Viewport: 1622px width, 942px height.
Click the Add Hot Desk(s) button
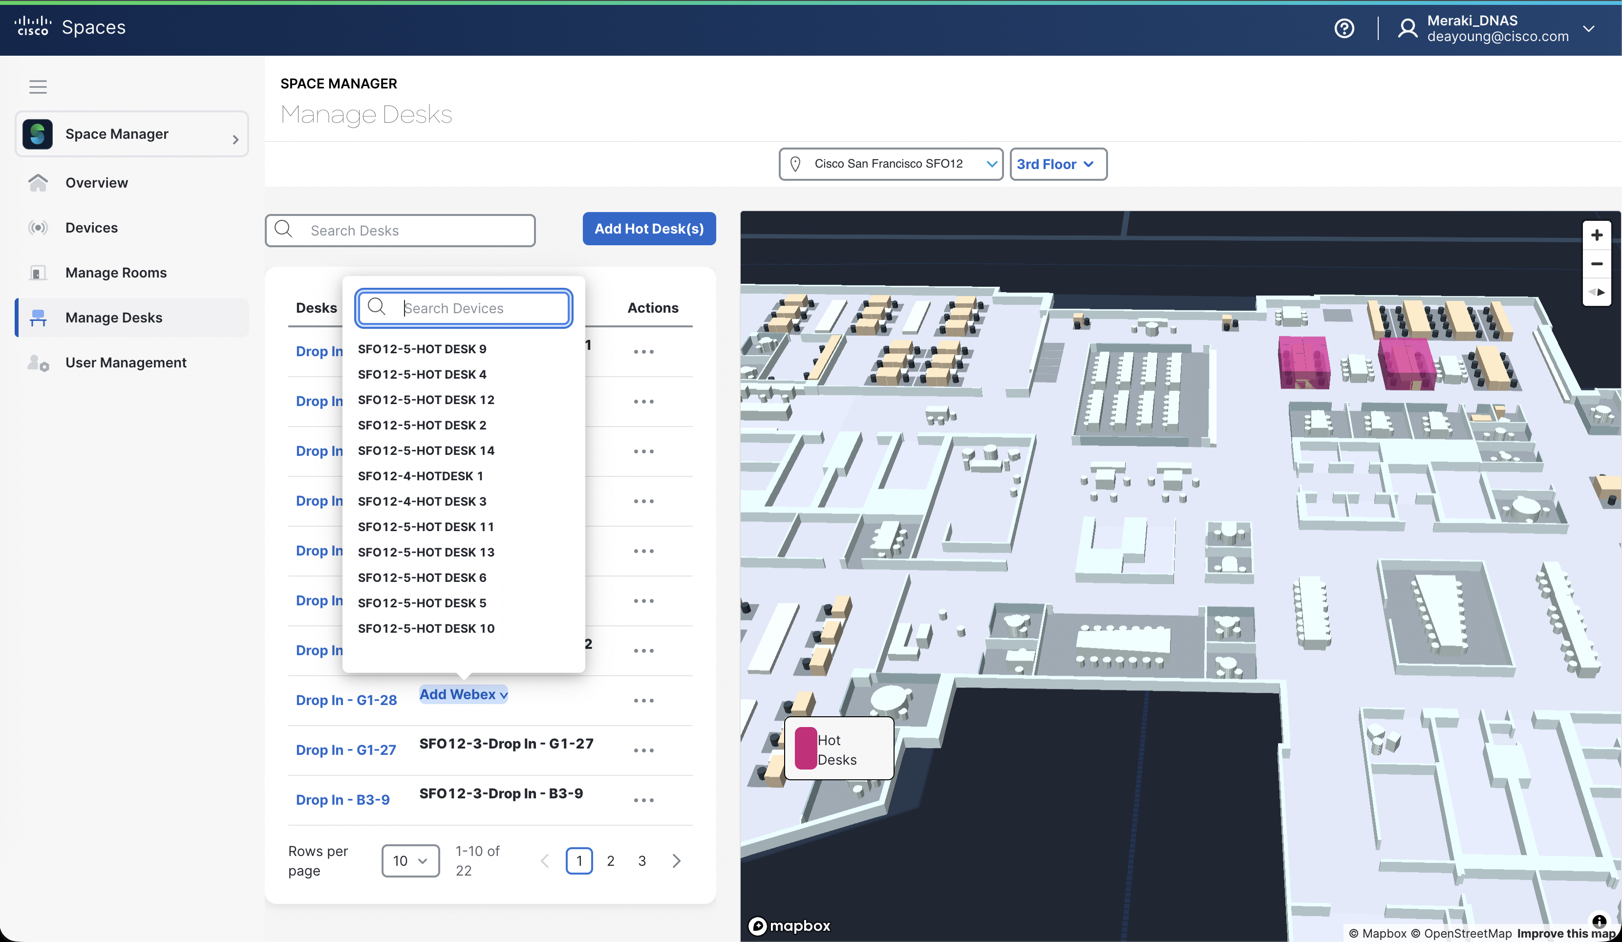[649, 229]
